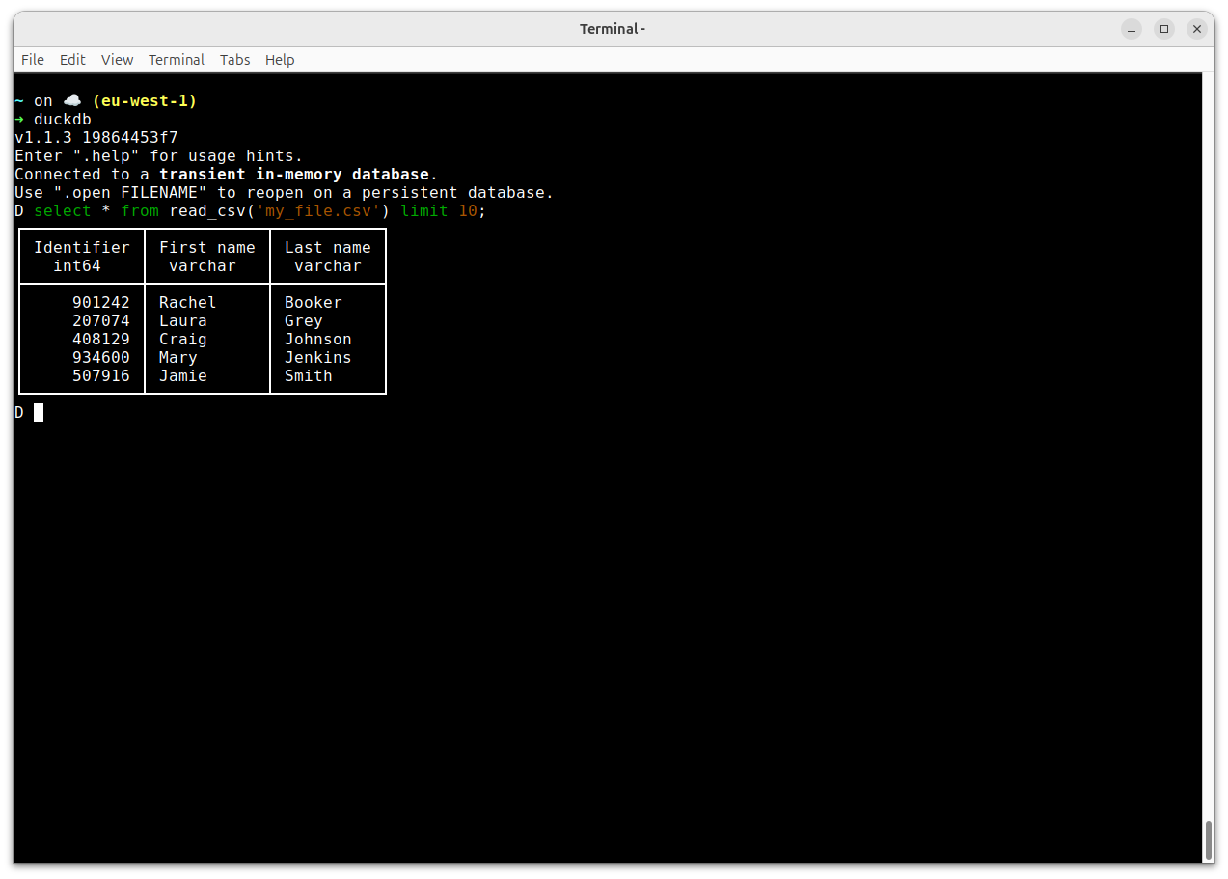Open the Help menu
This screenshot has height=879, width=1228.
click(x=280, y=60)
